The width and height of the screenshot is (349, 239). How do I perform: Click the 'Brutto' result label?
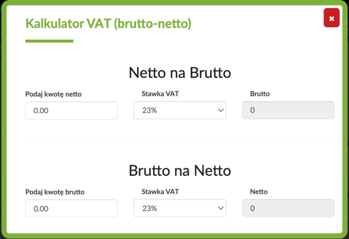click(260, 94)
